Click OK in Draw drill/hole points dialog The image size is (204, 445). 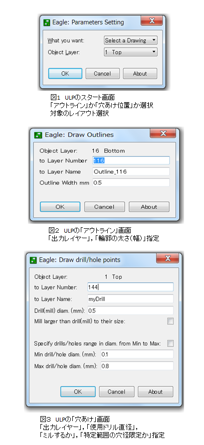tap(78, 392)
